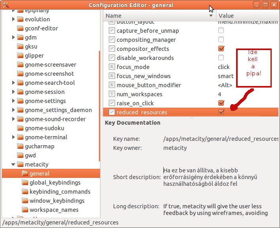Enable the disable_workarounds checkbox

point(221,58)
